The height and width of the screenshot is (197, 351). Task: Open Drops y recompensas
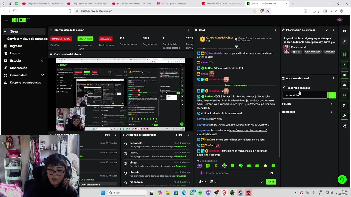pos(26,82)
